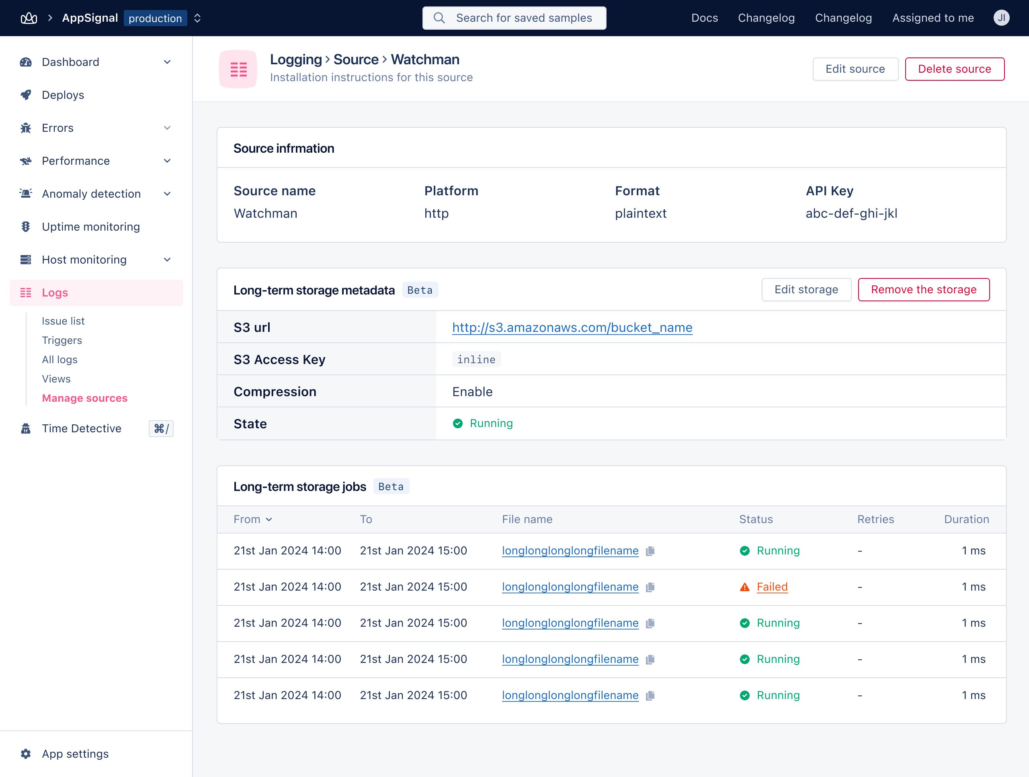
Task: Open the Logs sidebar section
Action: (96, 292)
